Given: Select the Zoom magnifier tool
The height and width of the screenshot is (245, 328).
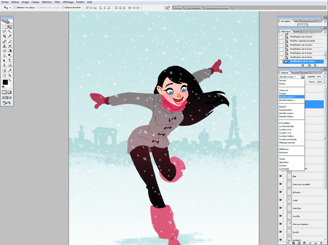Looking at the screenshot, I should pos(10,75).
